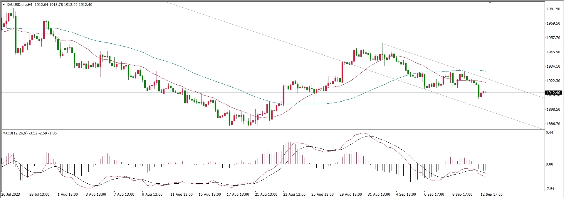Click the 12 Sep 17:00 time label
Viewport: 564px width, 198px height.
pos(491,194)
